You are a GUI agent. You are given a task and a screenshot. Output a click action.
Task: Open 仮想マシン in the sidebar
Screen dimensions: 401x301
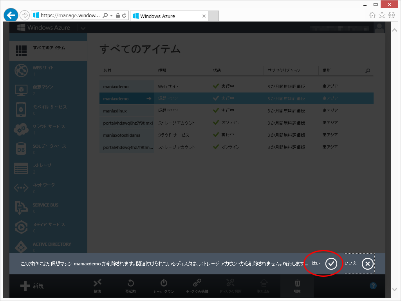[48, 90]
